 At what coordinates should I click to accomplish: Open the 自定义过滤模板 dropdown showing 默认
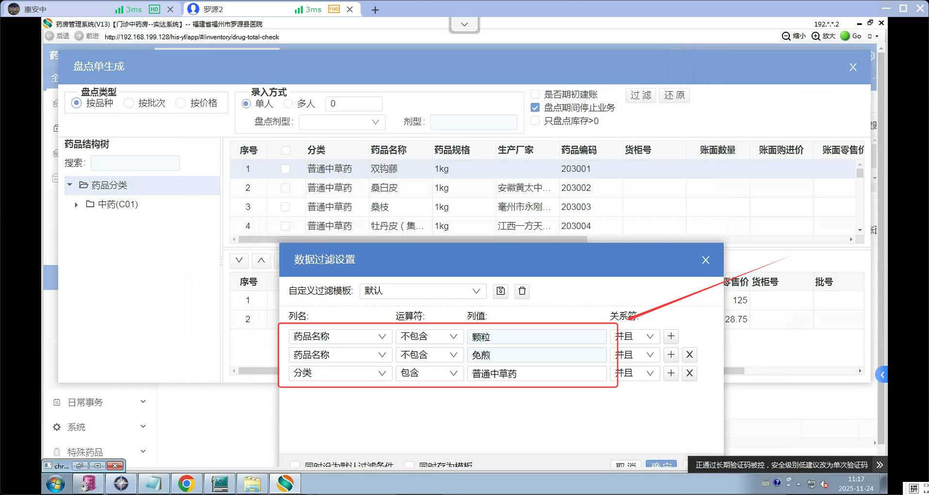pos(423,291)
